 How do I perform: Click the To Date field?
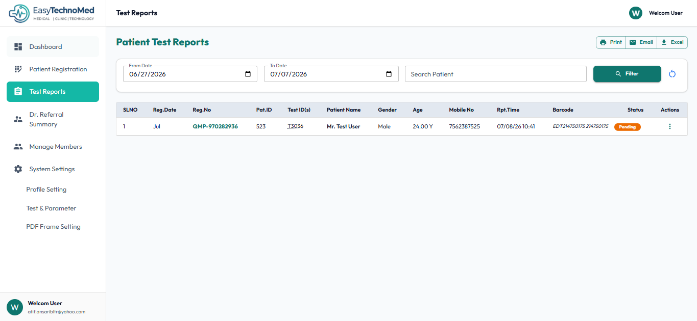(x=331, y=74)
